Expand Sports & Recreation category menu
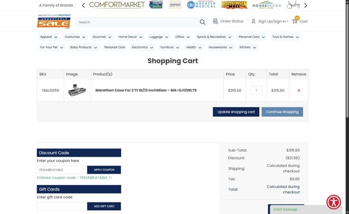This screenshot has height=214, width=349. click(x=214, y=37)
